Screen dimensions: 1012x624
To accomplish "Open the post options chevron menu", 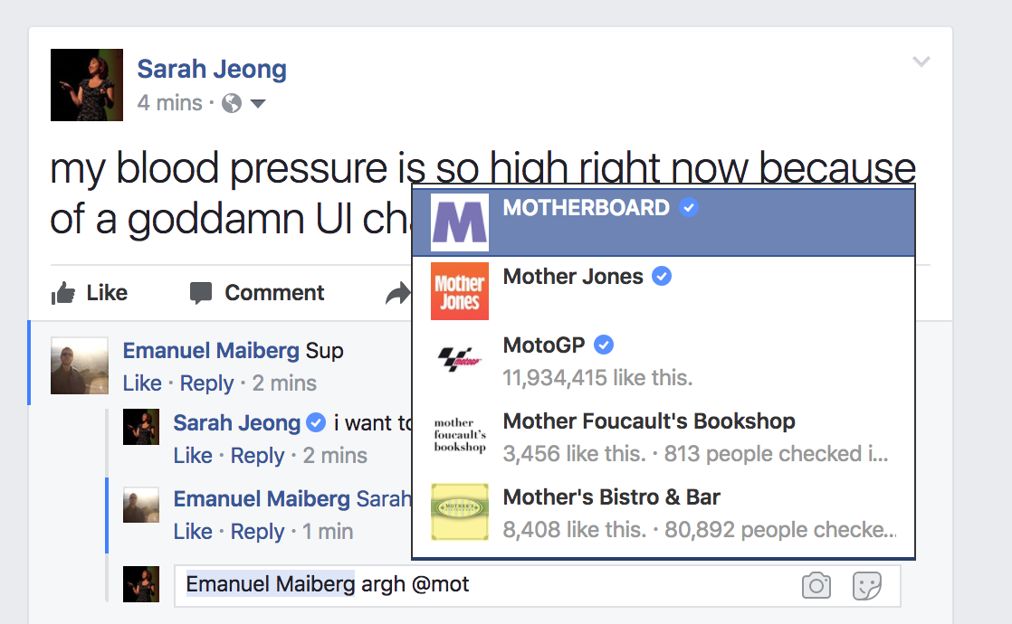I will click(921, 61).
